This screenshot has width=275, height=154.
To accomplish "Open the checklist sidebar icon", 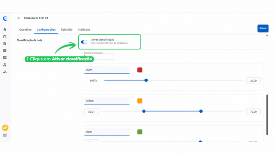I will coord(5,50).
